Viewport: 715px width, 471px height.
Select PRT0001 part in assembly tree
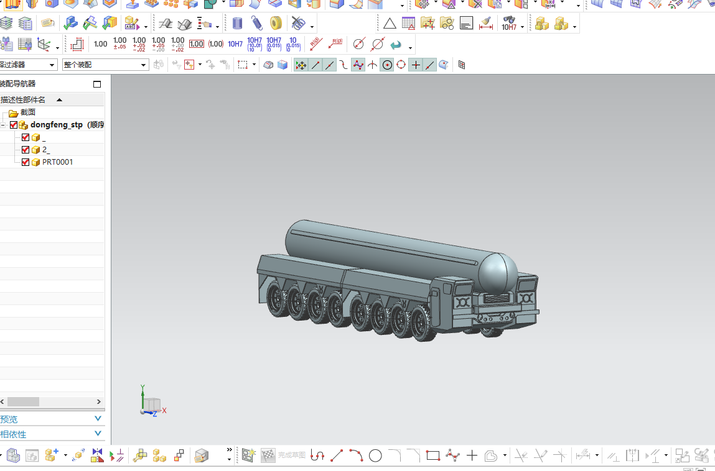click(x=57, y=162)
